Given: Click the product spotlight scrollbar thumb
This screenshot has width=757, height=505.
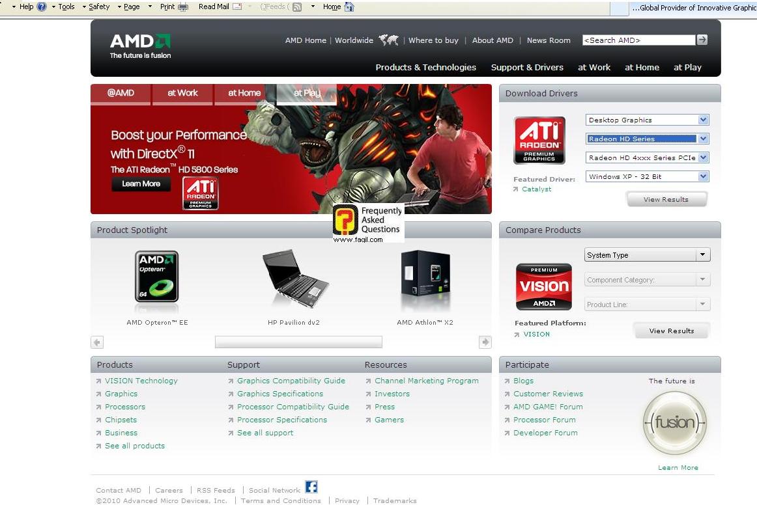Looking at the screenshot, I should [298, 342].
